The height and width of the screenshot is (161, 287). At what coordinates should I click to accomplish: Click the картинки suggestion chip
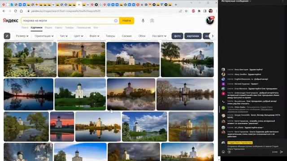pos(193,36)
